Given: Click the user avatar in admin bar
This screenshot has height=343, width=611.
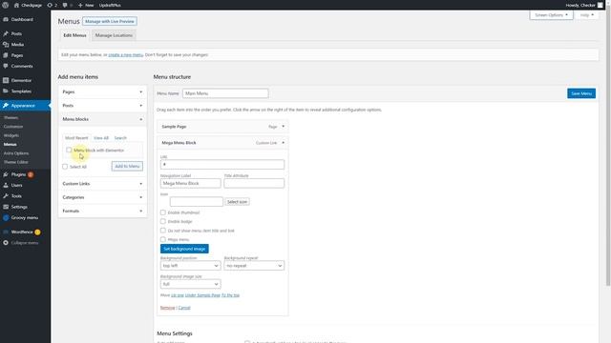Looking at the screenshot, I should (x=600, y=5).
